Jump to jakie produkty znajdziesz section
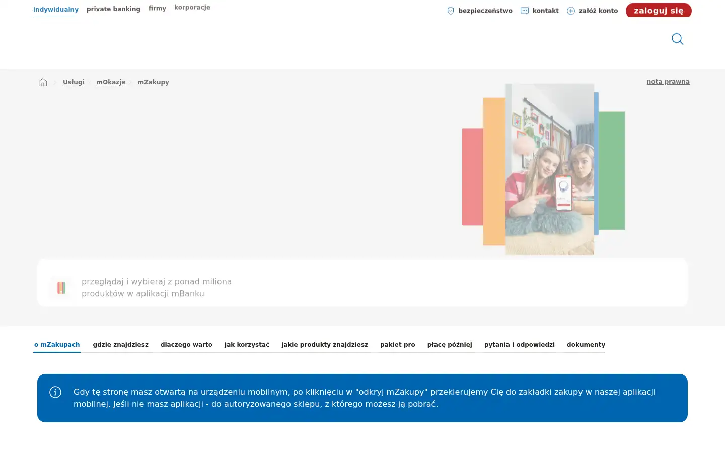 tap(325, 345)
